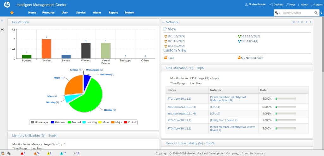
Task: Click the Haan folder icon
Action: 165,58
